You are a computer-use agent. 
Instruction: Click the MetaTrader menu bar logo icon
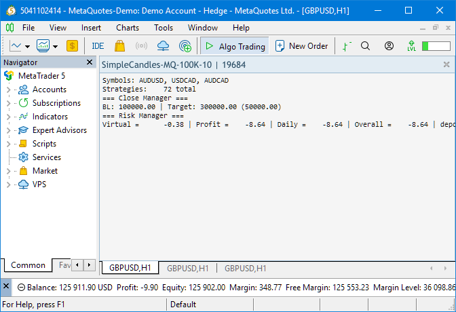[x=9, y=28]
